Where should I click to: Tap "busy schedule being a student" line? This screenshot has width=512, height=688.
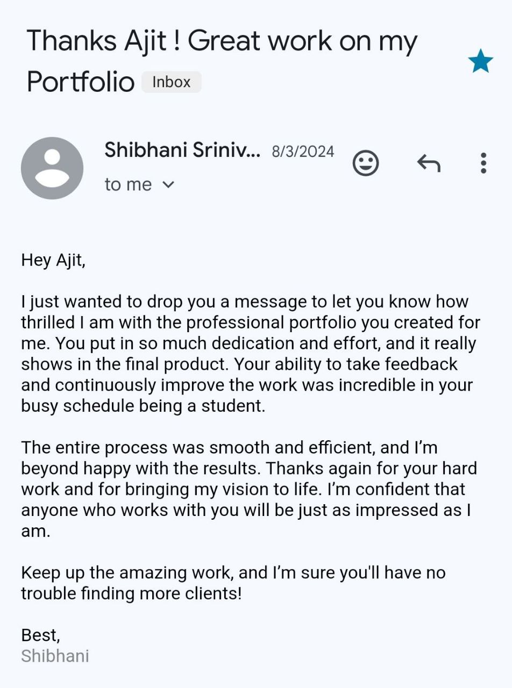(x=143, y=406)
